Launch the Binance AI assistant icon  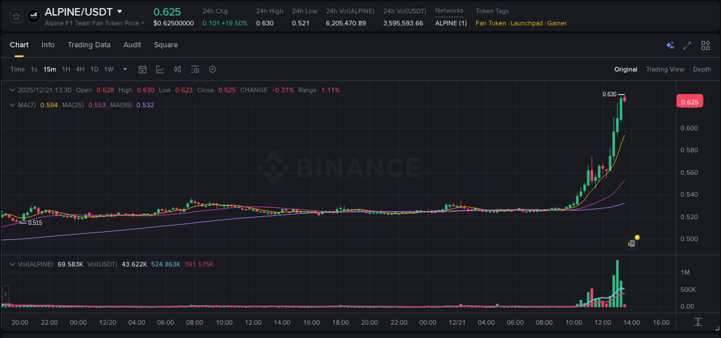(670, 45)
